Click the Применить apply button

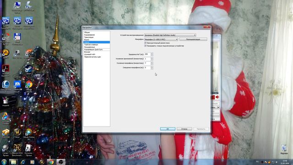201,129
